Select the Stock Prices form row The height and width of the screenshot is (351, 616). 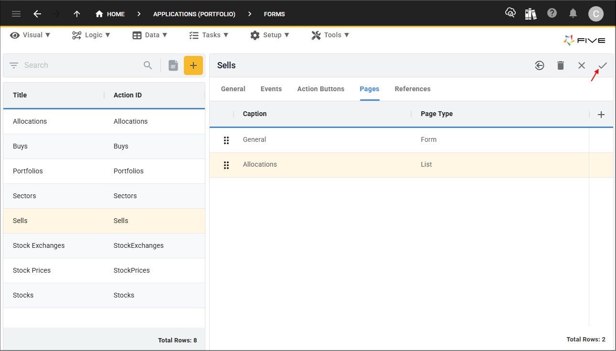click(104, 270)
